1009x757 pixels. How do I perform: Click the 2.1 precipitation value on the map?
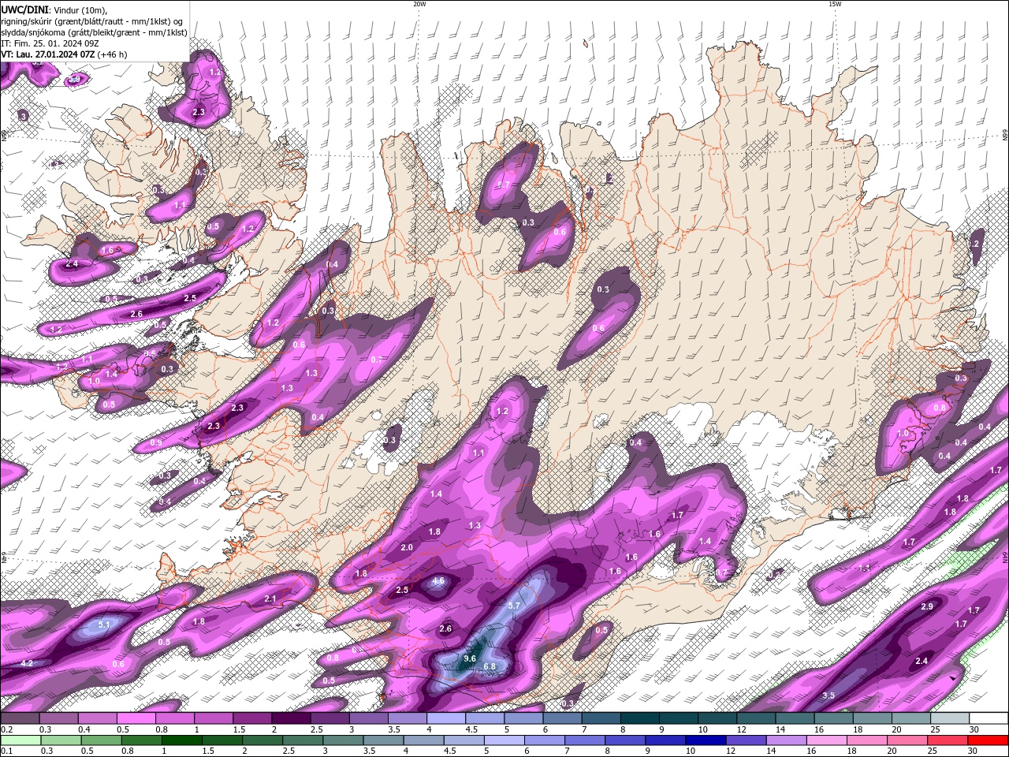(270, 599)
